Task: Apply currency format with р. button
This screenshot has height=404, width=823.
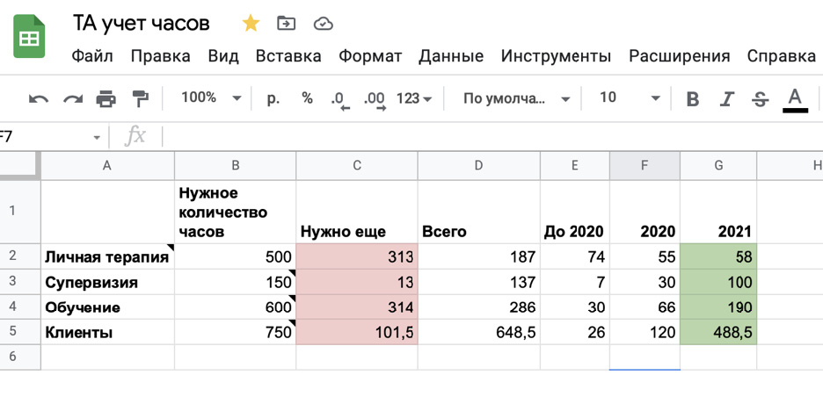Action: coord(273,98)
